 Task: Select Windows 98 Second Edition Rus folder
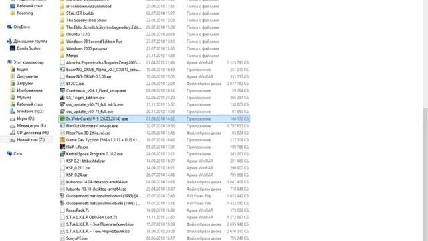tap(94, 42)
